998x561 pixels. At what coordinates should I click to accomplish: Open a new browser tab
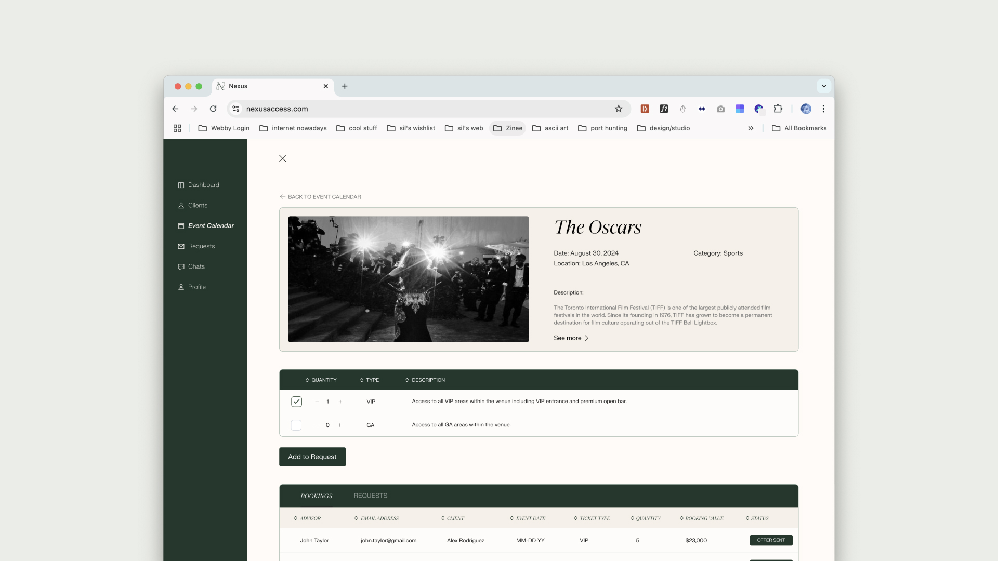tap(345, 86)
